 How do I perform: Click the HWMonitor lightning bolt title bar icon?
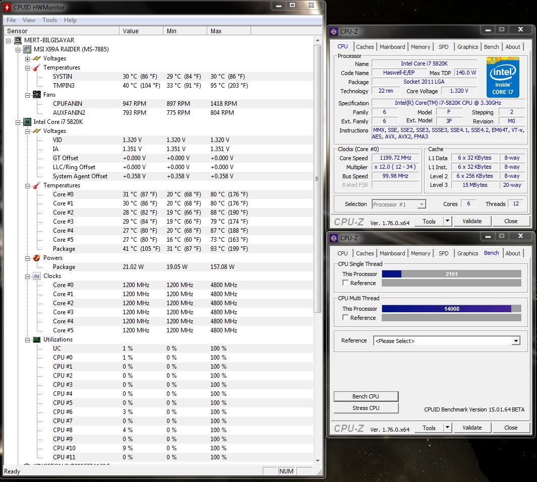(7, 7)
